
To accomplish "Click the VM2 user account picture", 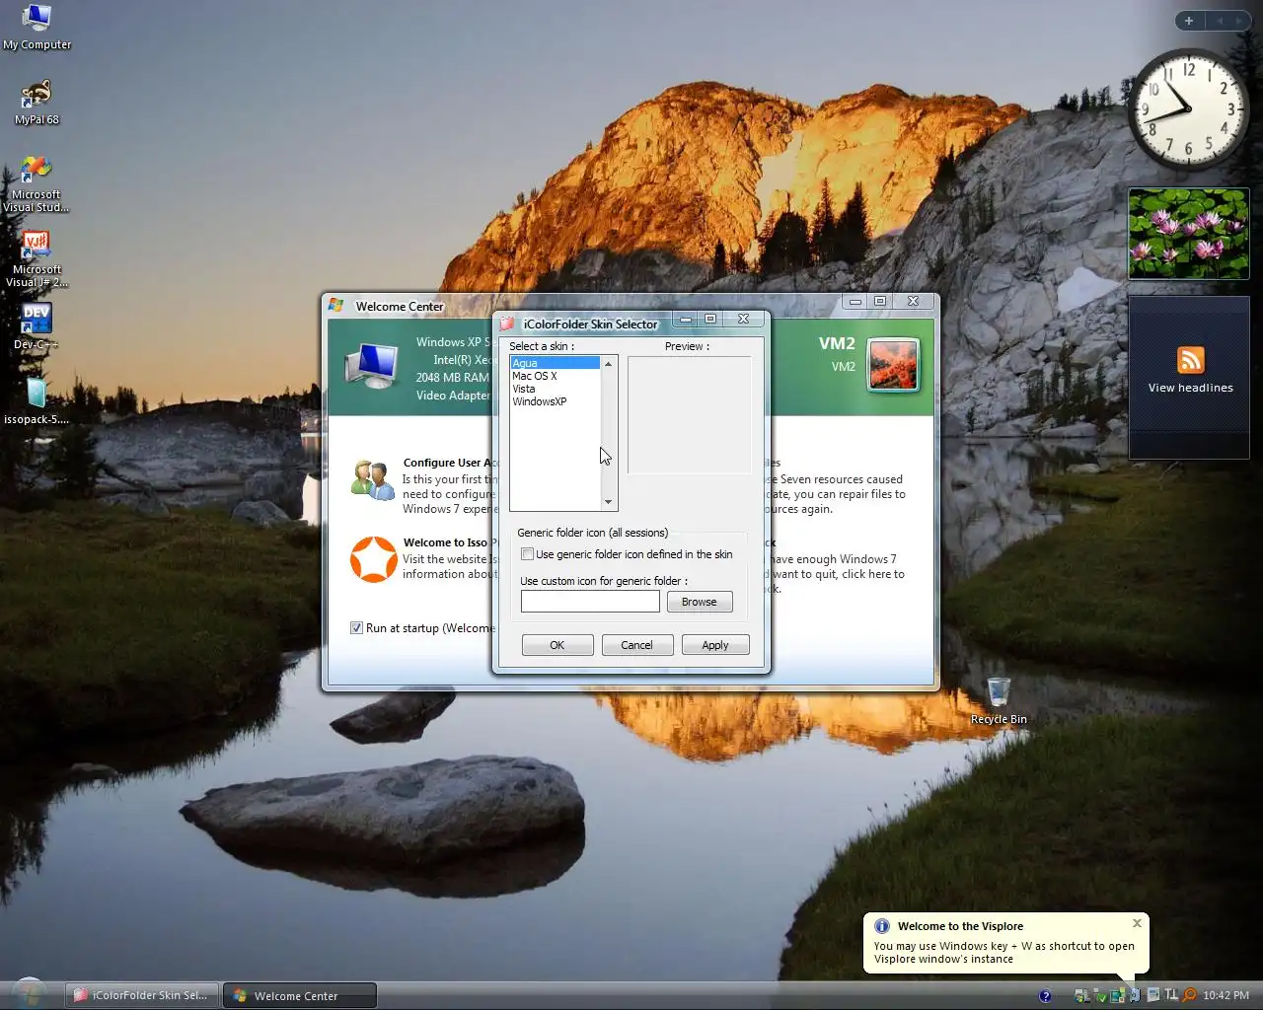I will pos(893,365).
